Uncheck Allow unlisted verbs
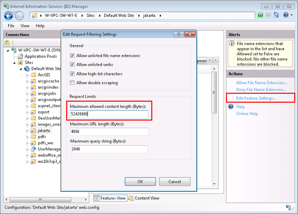This screenshot has height=214, width=298. (x=72, y=64)
